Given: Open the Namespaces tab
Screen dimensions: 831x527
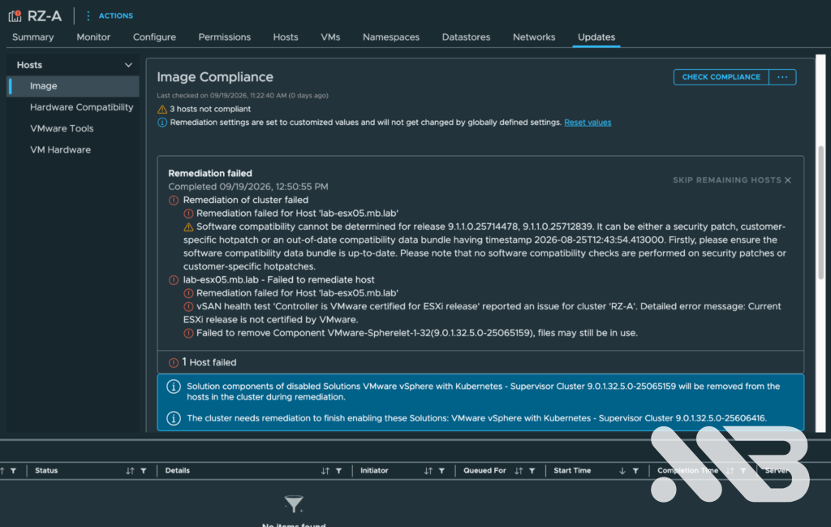Looking at the screenshot, I should click(391, 37).
